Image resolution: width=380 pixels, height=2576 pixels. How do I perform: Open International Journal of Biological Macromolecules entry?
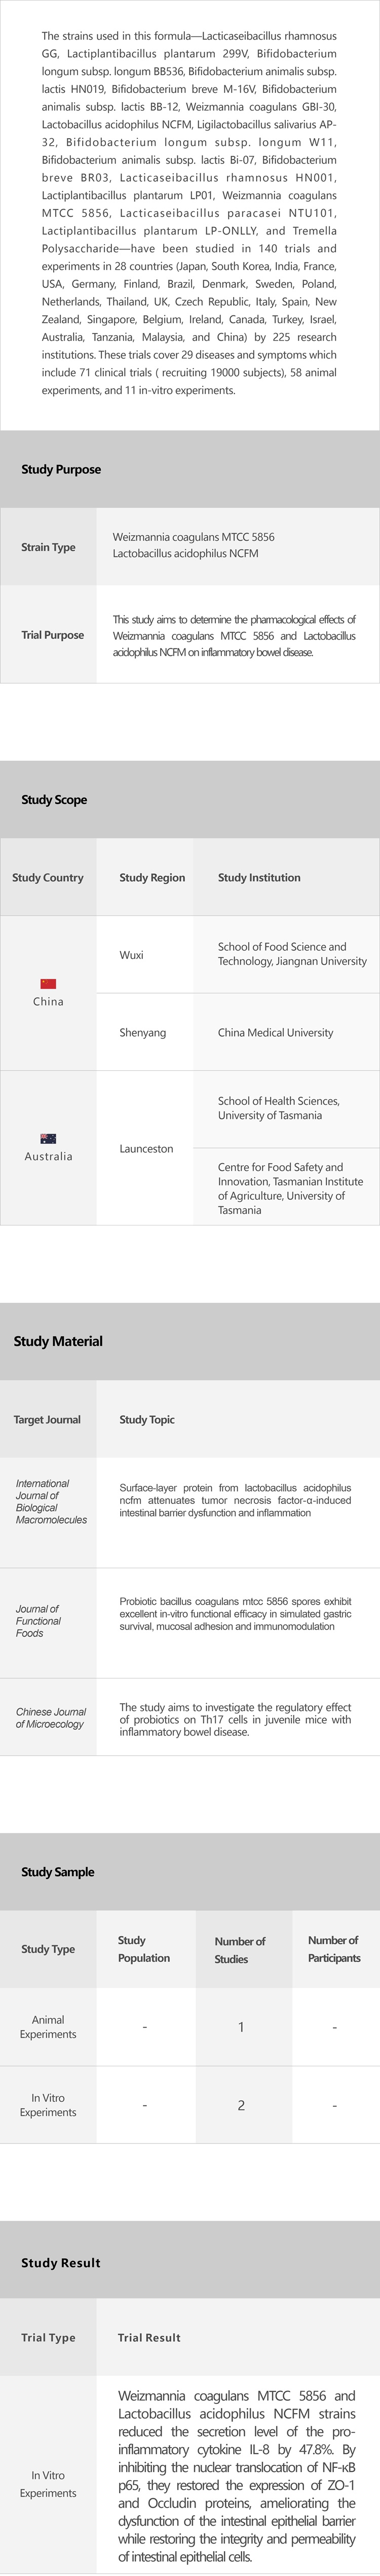pyautogui.click(x=51, y=1501)
